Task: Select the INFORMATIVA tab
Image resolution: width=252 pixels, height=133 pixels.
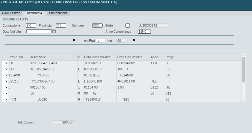Action: click(x=34, y=13)
